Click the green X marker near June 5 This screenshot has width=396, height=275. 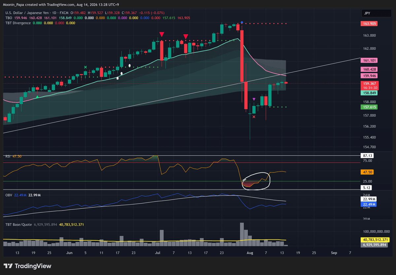pos(85,67)
